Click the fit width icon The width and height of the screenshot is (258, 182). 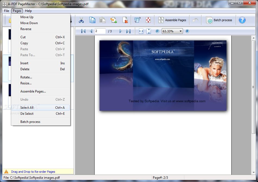click(141, 31)
